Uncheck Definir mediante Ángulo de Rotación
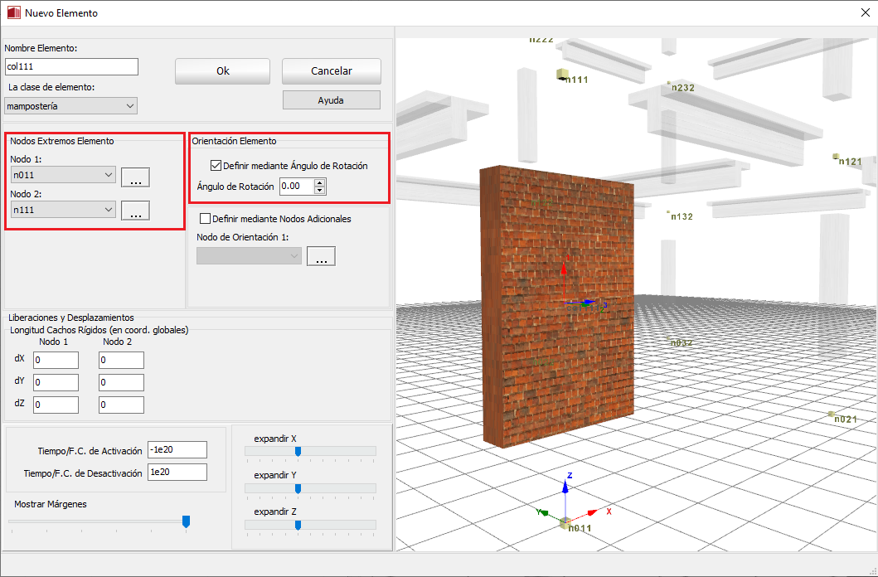The image size is (878, 577). click(217, 166)
